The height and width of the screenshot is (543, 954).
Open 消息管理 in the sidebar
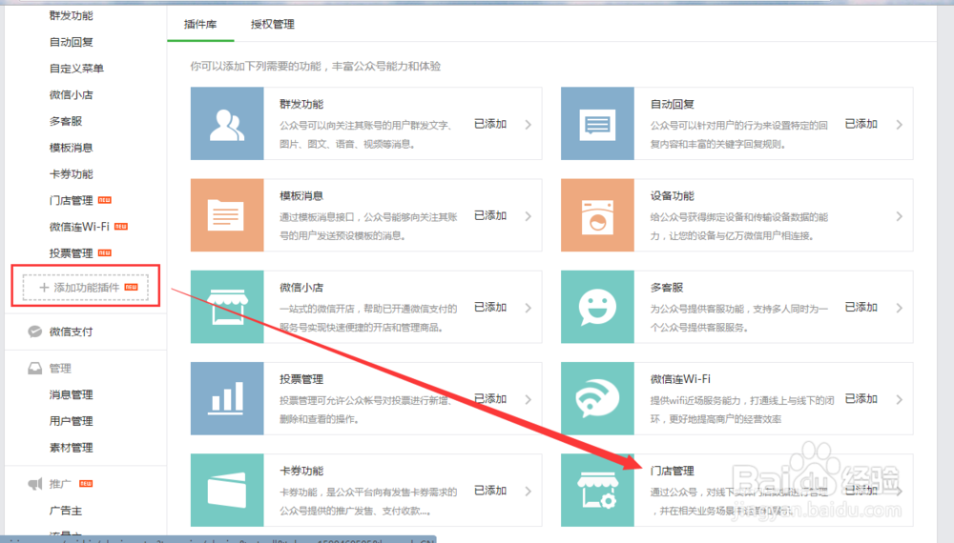72,394
